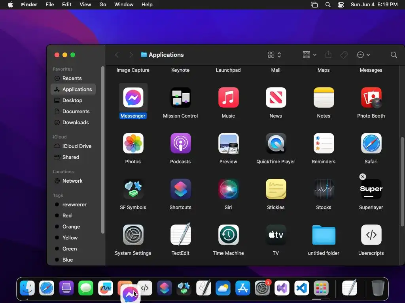This screenshot has height=303, width=405.
Task: Select the Preview app icon
Action: pos(228,143)
